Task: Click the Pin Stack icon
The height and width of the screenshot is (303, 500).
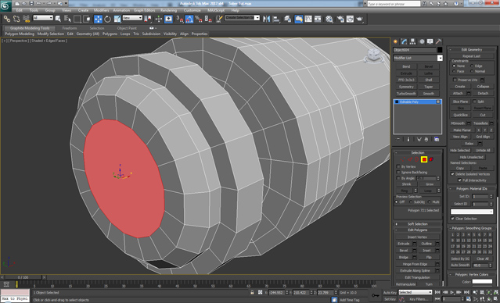Action: [398, 140]
